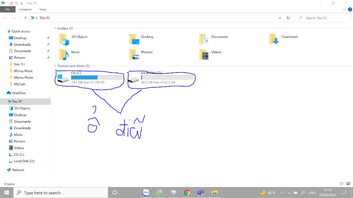The width and height of the screenshot is (353, 198).
Task: Click the Type here to search box
Action: pos(61,192)
